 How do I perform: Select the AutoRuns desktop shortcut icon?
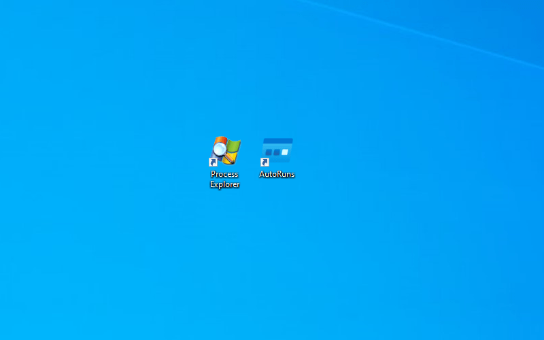[x=277, y=151]
